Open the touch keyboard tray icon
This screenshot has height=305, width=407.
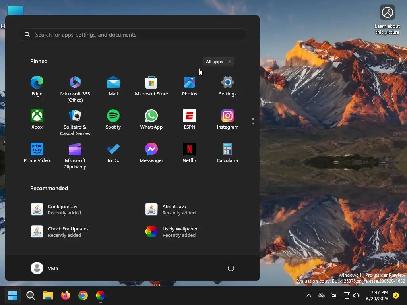(x=334, y=295)
